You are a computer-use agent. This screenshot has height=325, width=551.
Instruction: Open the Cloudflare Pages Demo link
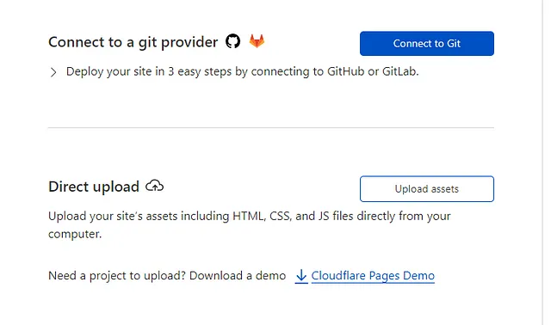tap(373, 276)
